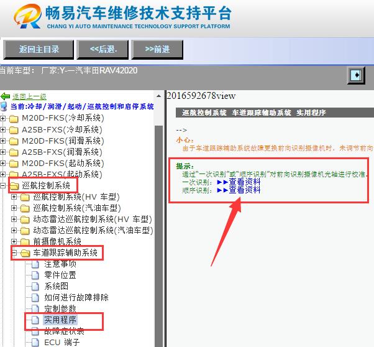Collapse the 巡航控制系统 tree node
The height and width of the screenshot is (347, 374).
coord(2,185)
